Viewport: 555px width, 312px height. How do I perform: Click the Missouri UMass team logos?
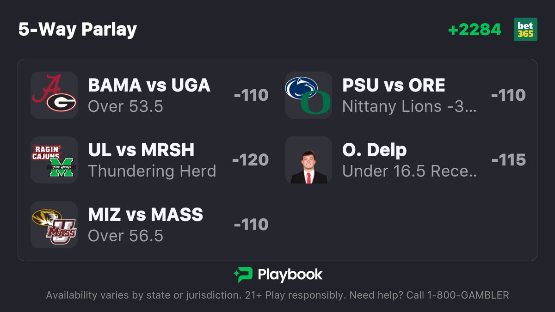click(54, 225)
